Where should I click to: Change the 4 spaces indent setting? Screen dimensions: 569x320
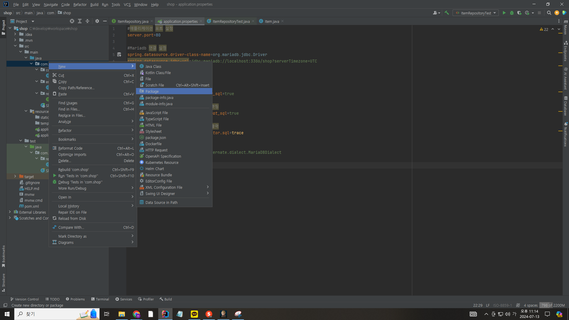tap(530, 305)
